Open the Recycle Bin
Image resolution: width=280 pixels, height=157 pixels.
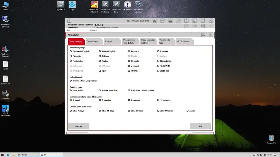coord(272,139)
